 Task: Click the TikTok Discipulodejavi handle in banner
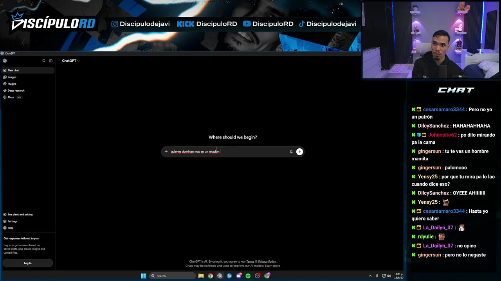(328, 24)
